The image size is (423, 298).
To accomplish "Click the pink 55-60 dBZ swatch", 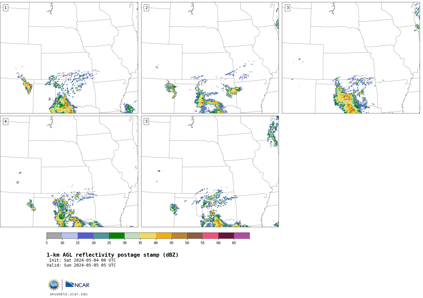I will [x=211, y=236].
